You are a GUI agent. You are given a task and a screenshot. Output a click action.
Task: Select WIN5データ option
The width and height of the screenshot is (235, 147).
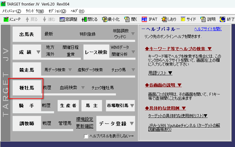pos(120,47)
